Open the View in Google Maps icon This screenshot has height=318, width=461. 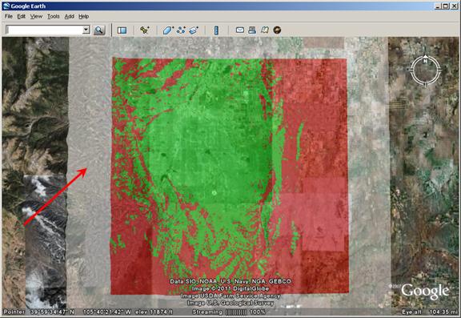pyautogui.click(x=265, y=30)
